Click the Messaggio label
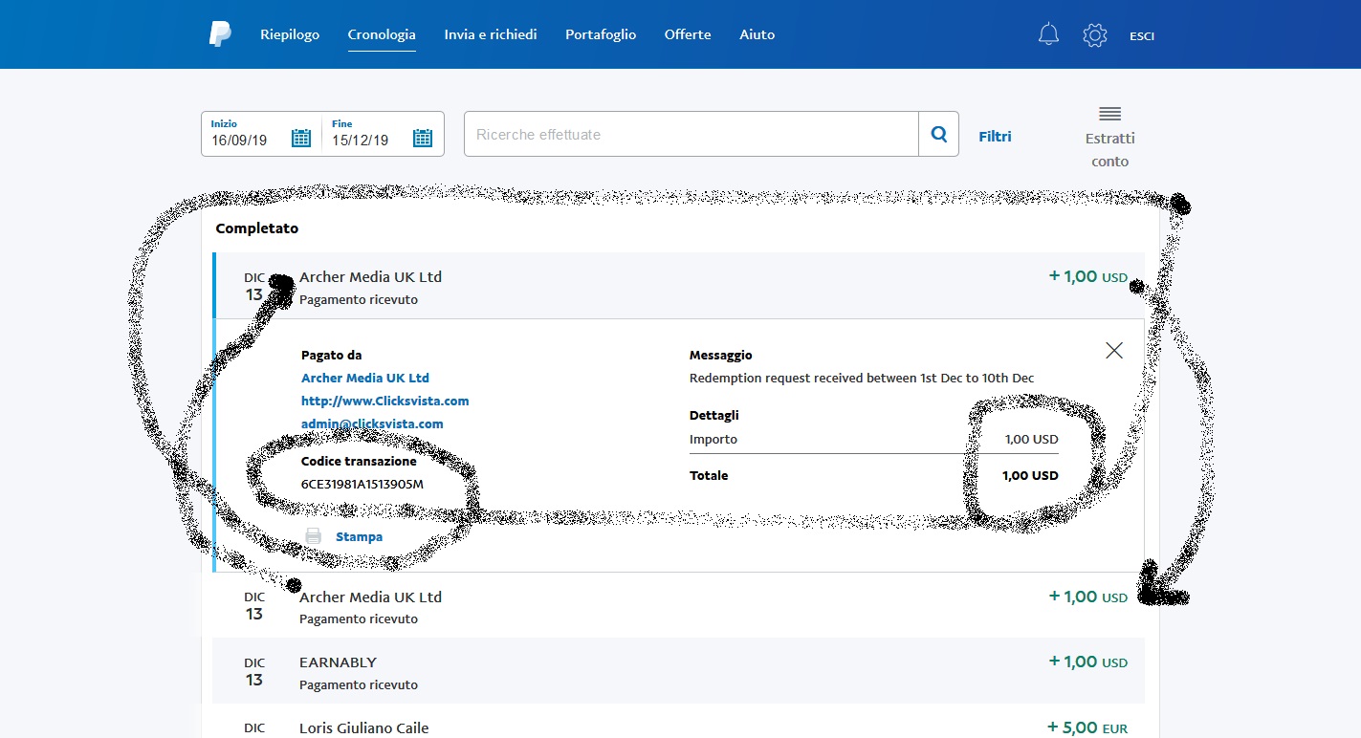Screen dimensions: 1361x738 721,355
